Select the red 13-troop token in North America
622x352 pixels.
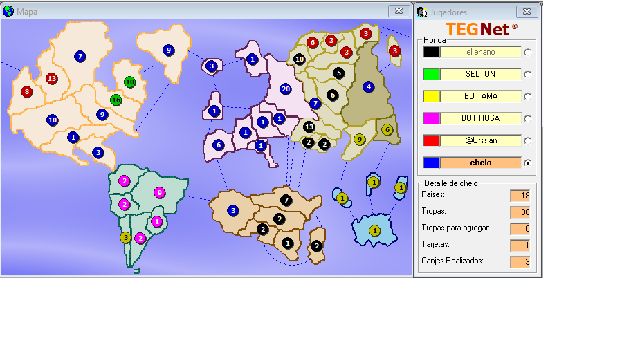tap(51, 79)
